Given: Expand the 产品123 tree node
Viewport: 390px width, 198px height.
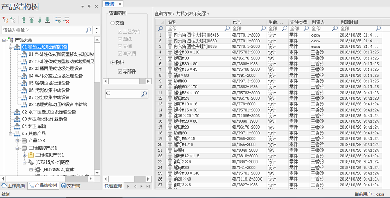Looking at the screenshot, I should (x=17, y=141).
